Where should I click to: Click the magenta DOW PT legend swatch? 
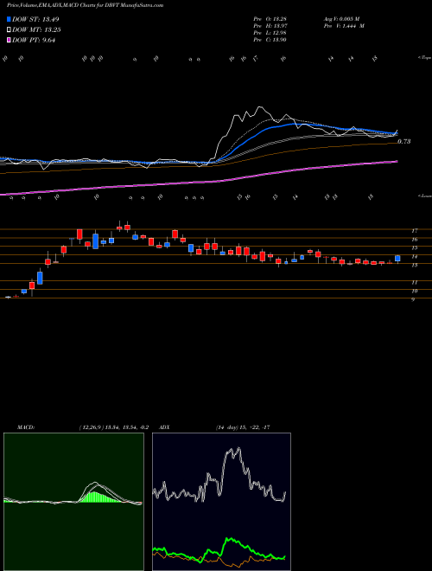10,41
